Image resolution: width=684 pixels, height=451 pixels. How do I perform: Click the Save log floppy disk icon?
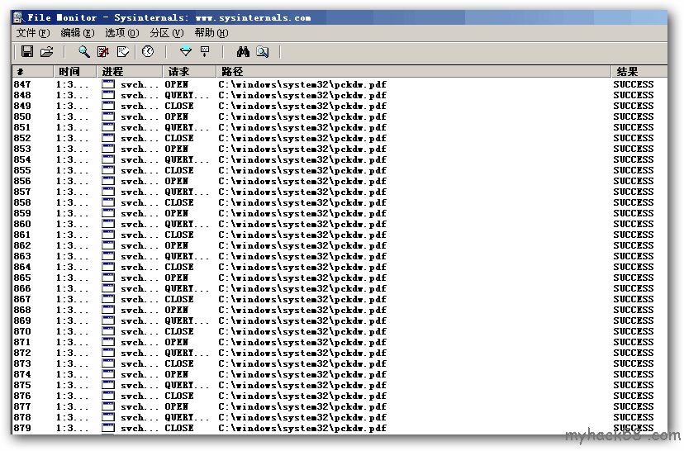(27, 52)
